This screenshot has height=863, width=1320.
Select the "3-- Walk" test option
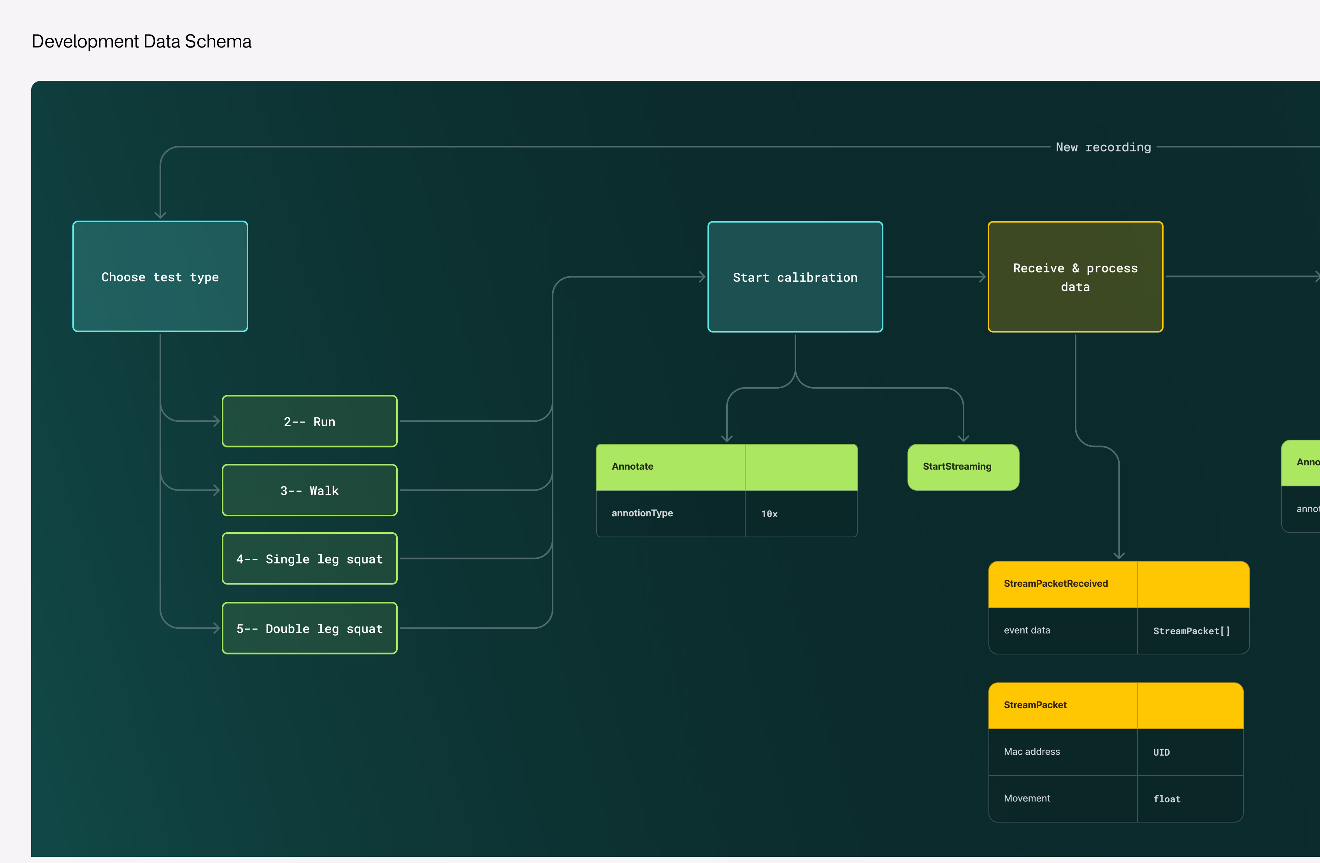point(309,490)
